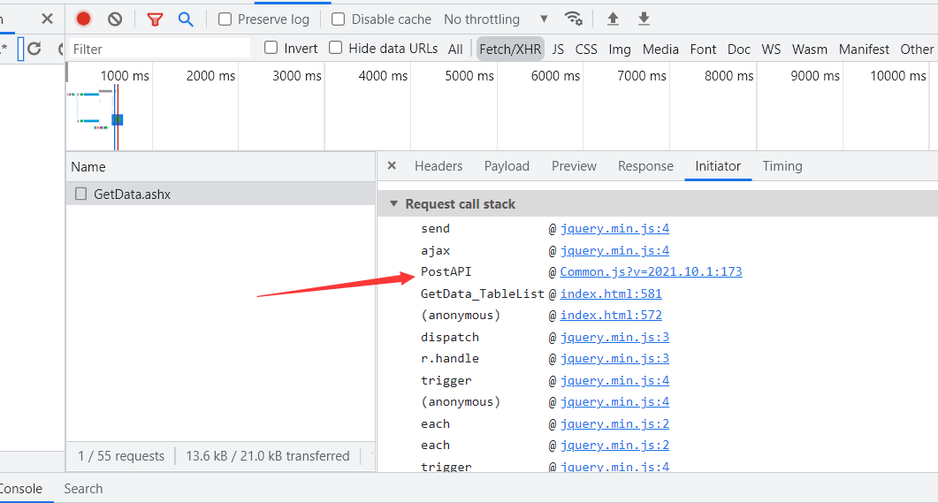Screen dimensions: 938x503
Task: Open the No throttling dropdown
Action: point(496,19)
